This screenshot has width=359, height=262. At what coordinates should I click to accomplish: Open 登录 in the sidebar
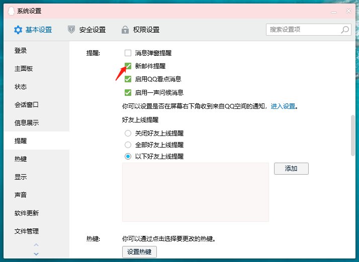(x=36, y=51)
